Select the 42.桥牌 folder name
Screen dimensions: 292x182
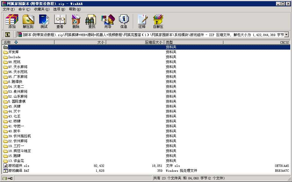click(x=14, y=121)
